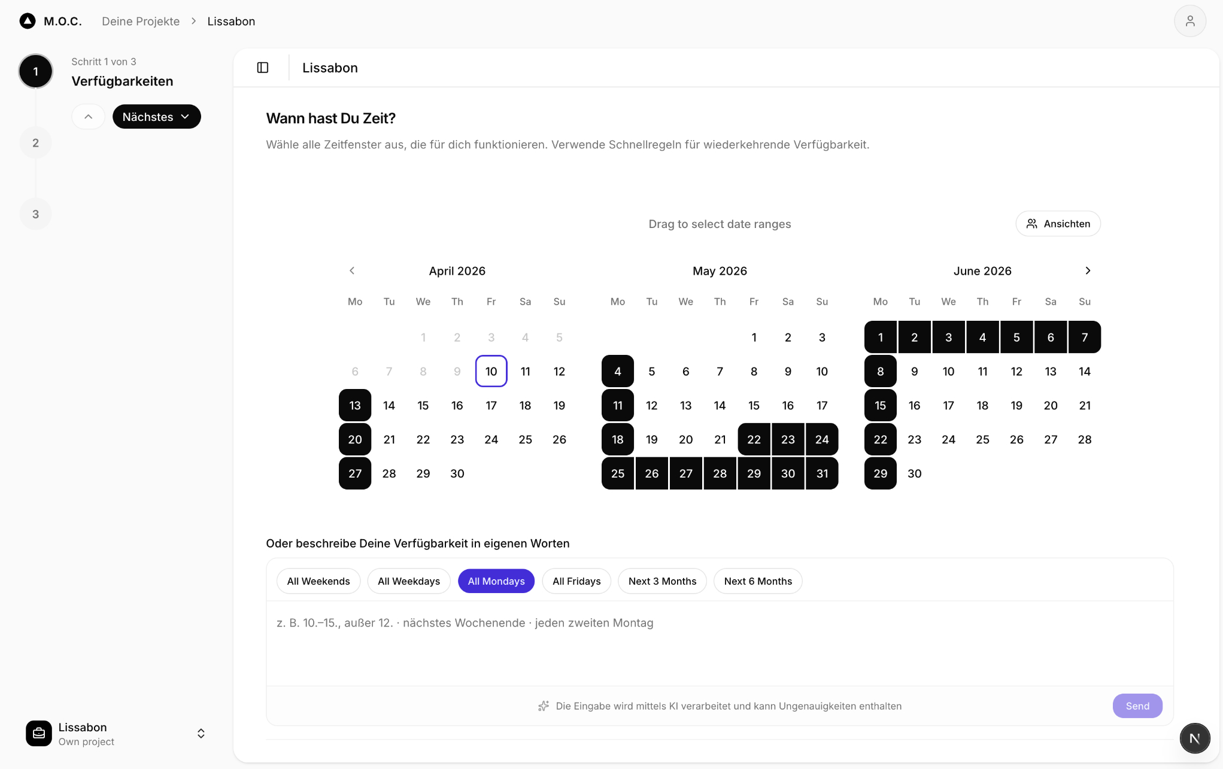
Task: Click the Lissabon briefcase project icon
Action: [39, 734]
